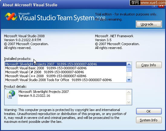
Task: Open System Info
Action: 149,120
